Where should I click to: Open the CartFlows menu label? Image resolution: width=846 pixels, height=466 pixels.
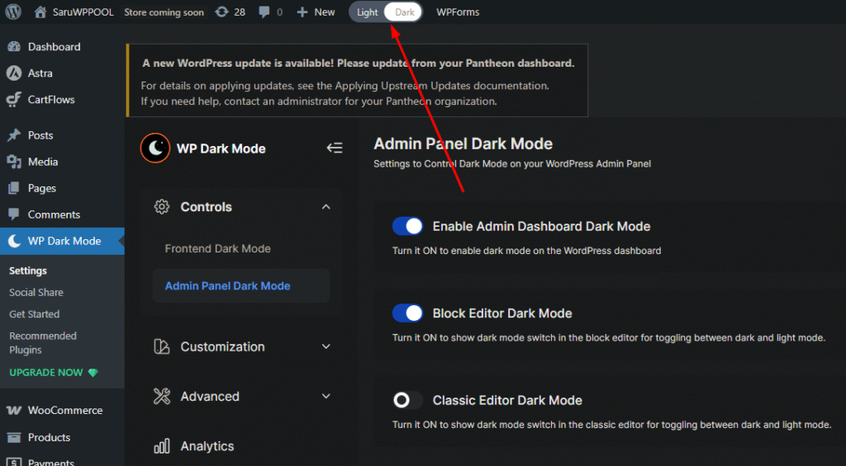pos(51,99)
